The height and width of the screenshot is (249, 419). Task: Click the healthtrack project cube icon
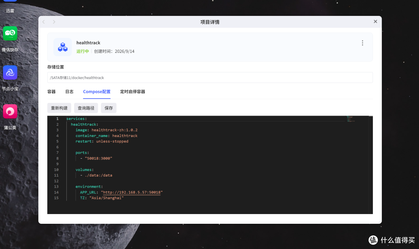(x=62, y=47)
